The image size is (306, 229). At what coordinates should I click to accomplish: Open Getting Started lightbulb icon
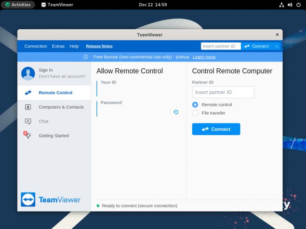[x=28, y=135]
